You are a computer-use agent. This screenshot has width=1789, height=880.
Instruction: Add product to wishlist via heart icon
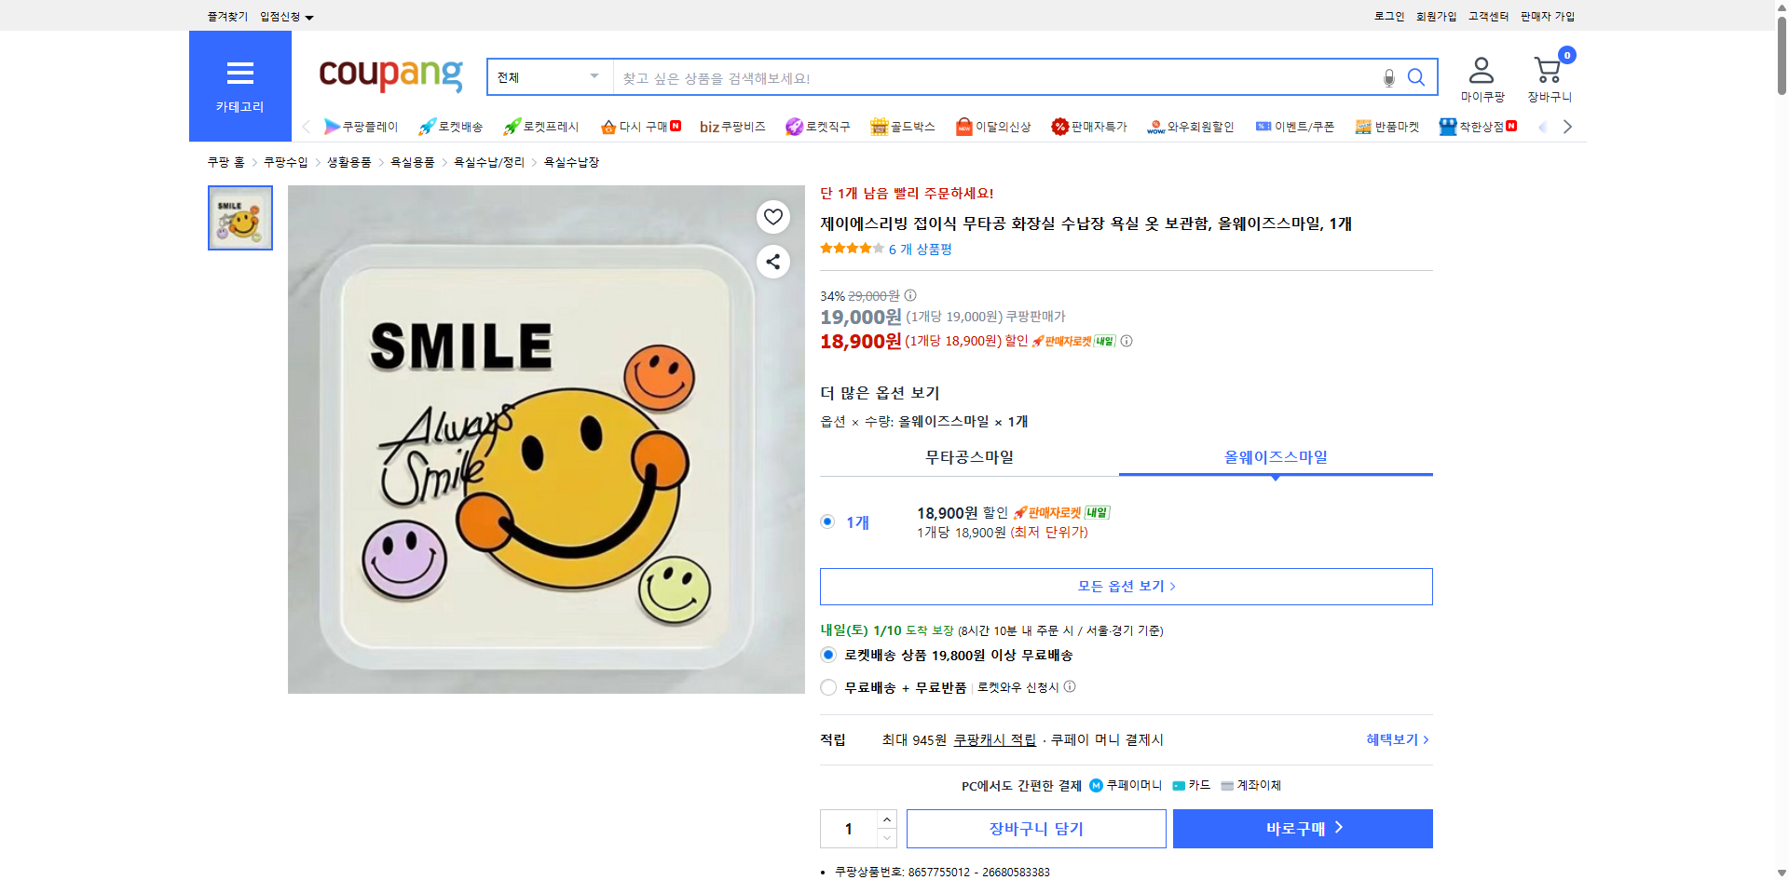(772, 216)
